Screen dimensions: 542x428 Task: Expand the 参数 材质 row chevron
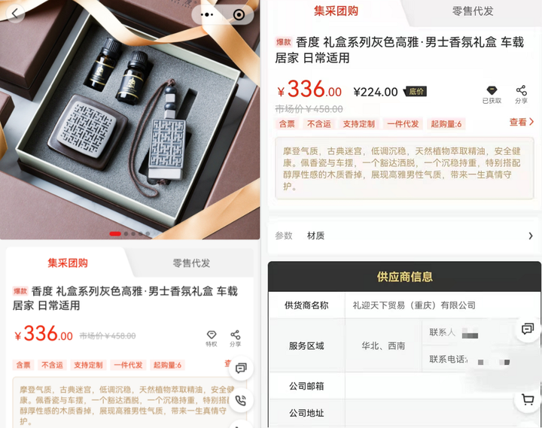(531, 235)
